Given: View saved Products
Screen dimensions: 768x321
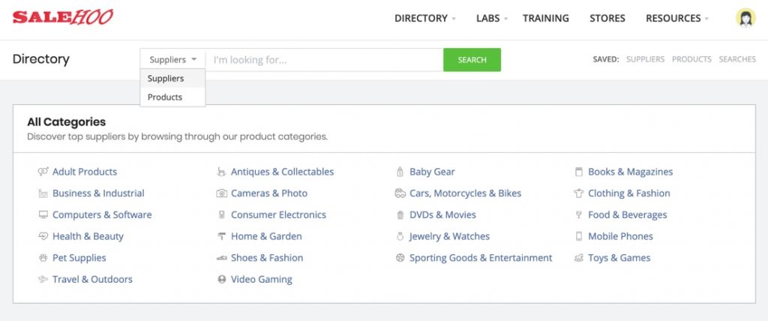Looking at the screenshot, I should pyautogui.click(x=691, y=59).
